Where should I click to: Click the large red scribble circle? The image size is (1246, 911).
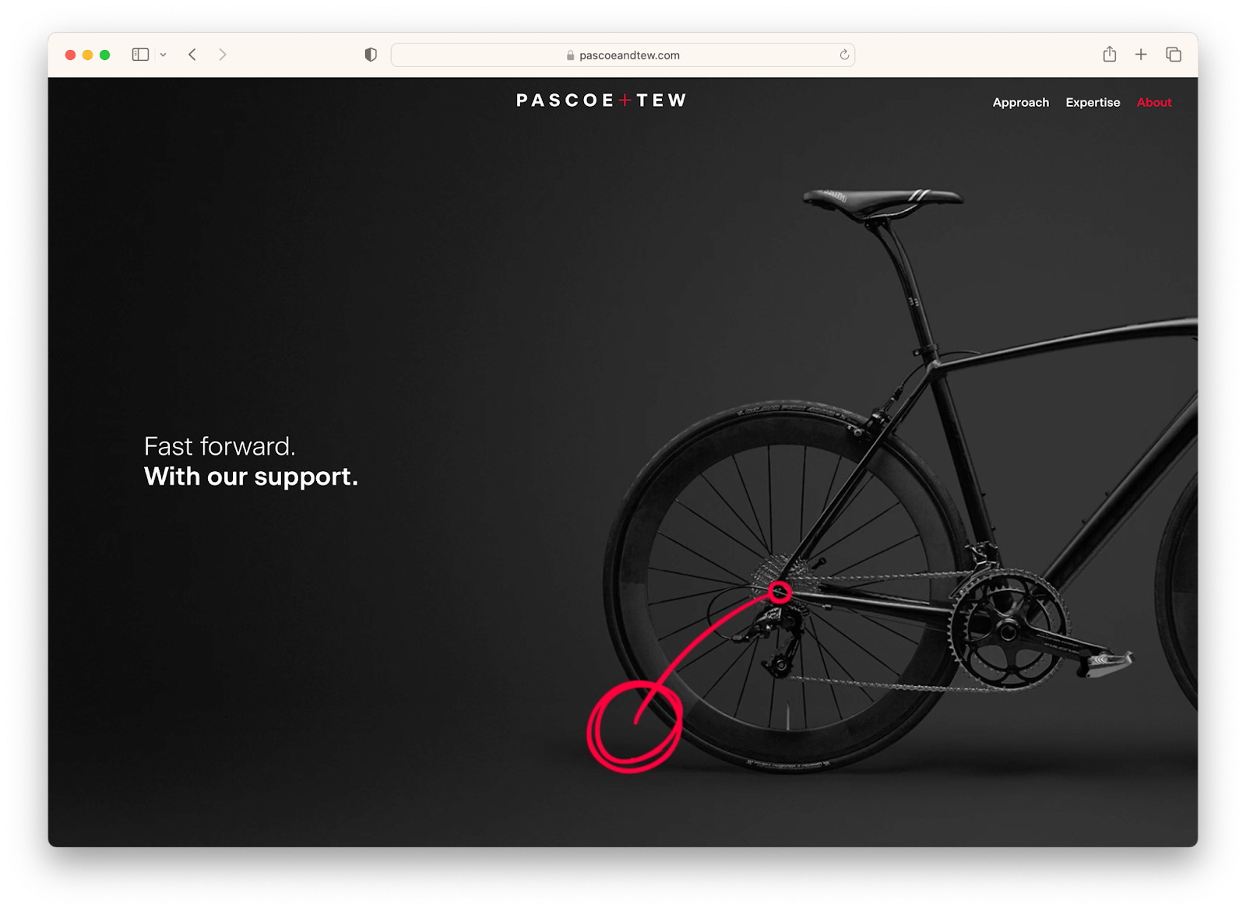(x=635, y=726)
